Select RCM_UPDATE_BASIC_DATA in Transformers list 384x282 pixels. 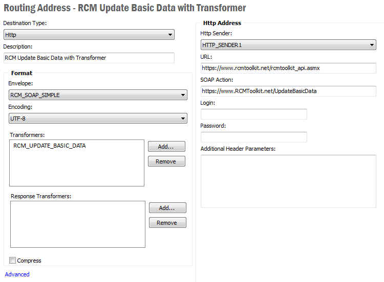point(50,146)
